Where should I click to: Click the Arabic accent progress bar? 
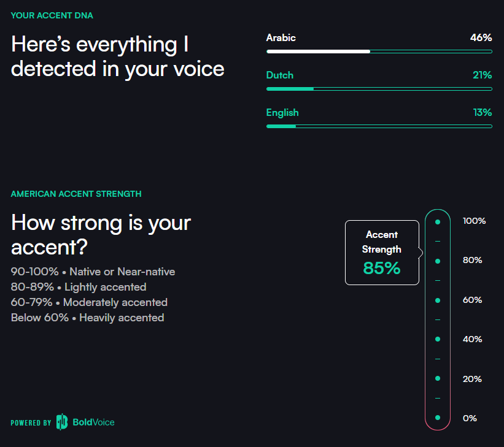pos(379,52)
